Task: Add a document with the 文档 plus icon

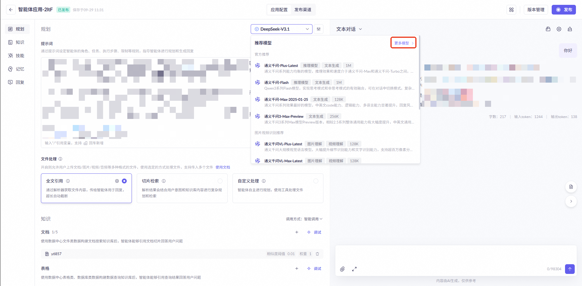Action: tap(297, 232)
